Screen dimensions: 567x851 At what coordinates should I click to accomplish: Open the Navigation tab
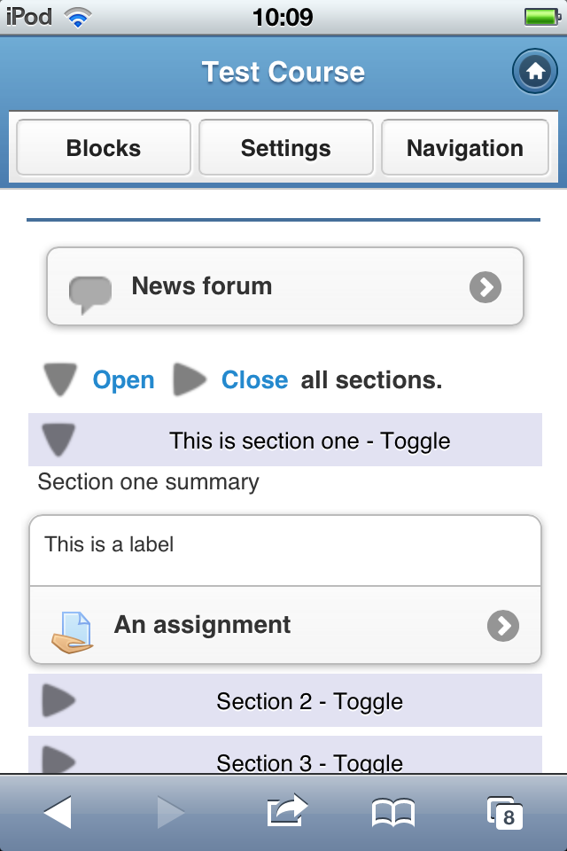click(465, 148)
